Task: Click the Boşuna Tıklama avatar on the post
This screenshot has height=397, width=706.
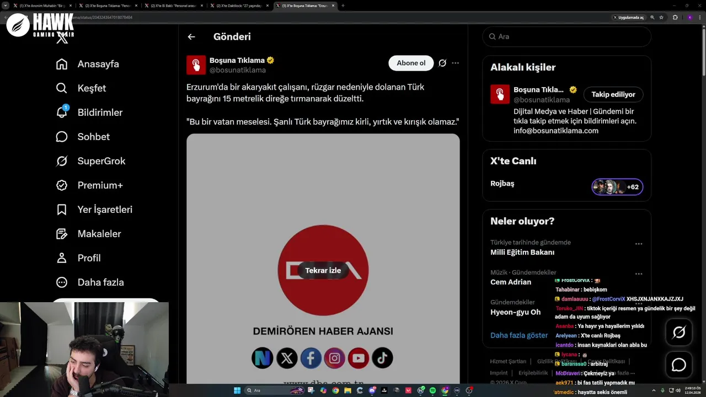Action: tap(196, 65)
